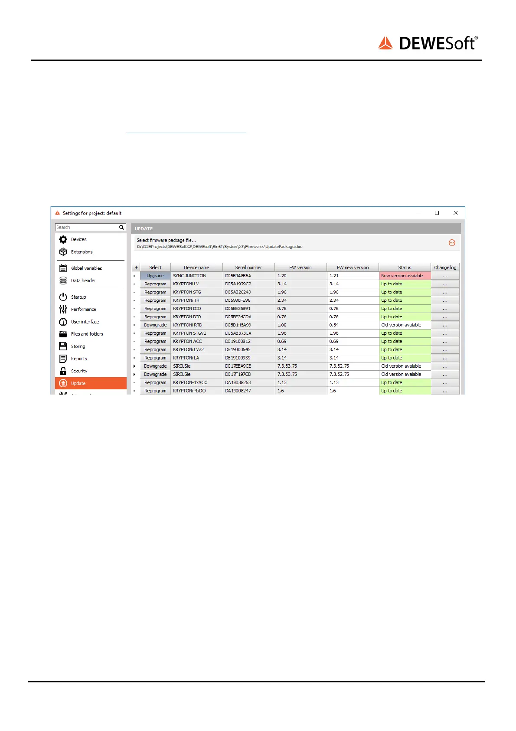Click the Security padlock icon
The width and height of the screenshot is (516, 731).
tap(63, 371)
